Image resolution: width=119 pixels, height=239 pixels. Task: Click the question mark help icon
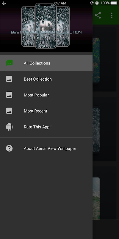click(x=9, y=148)
